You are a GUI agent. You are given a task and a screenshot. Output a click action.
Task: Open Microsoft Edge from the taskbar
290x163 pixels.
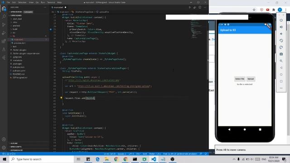coord(97,159)
